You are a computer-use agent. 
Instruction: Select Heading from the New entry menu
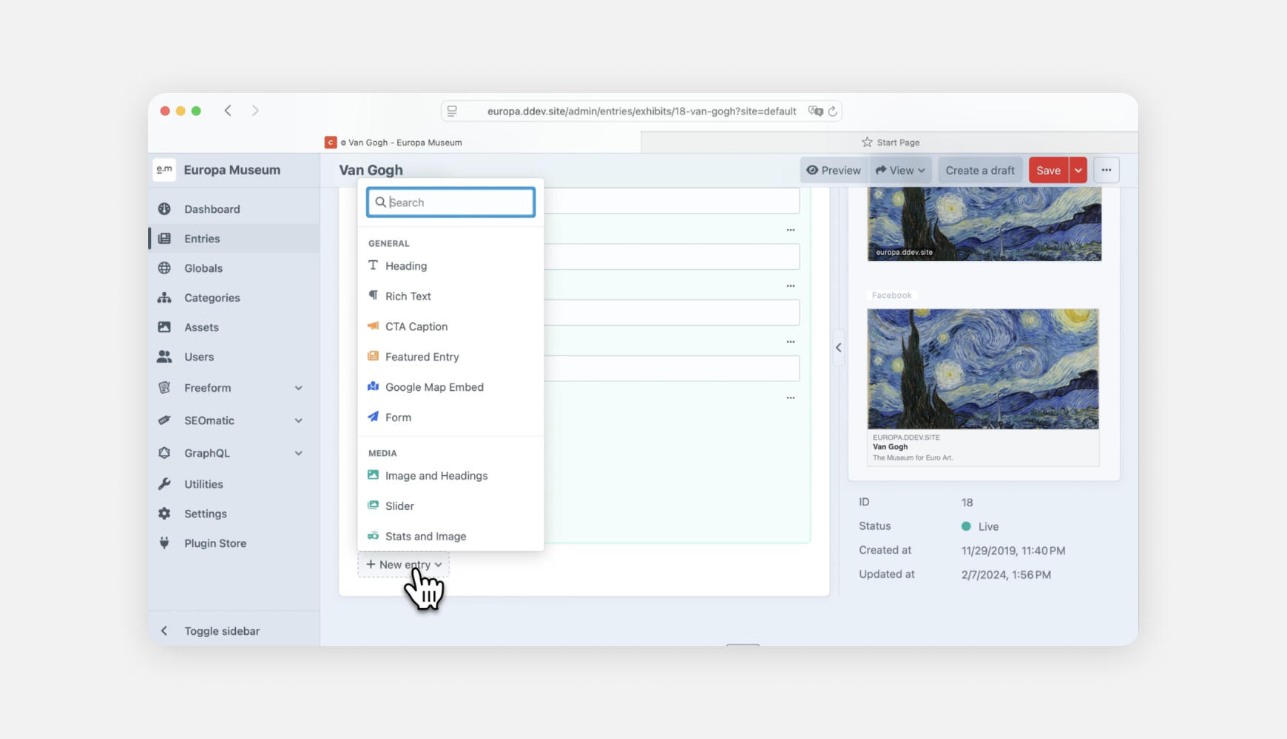[x=405, y=266]
